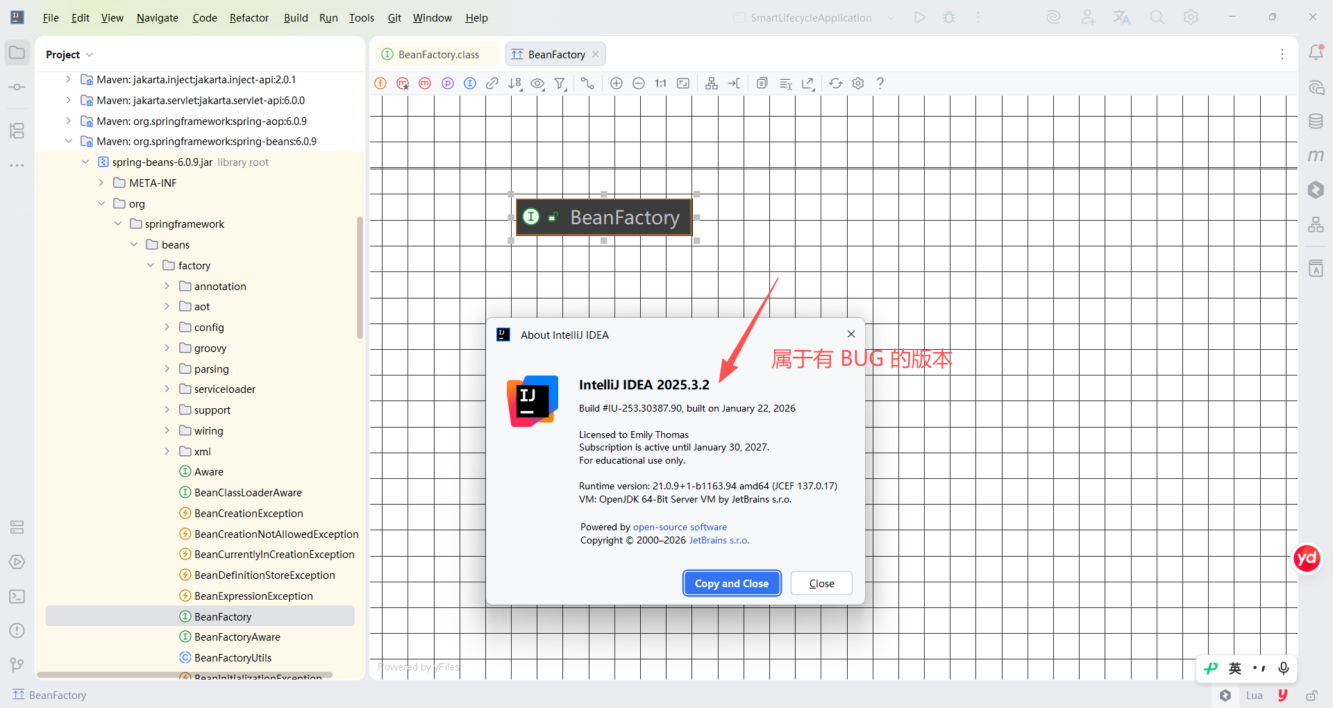Open the diagram sort order dropdown

(514, 83)
